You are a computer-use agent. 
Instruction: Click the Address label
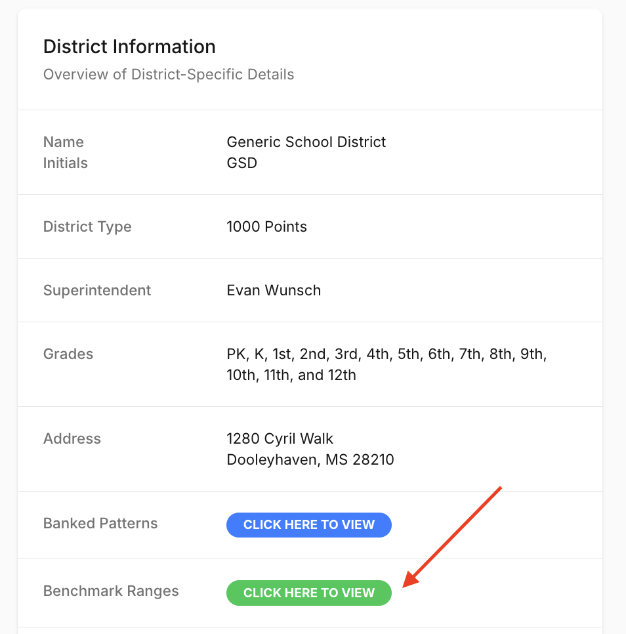[x=72, y=438]
